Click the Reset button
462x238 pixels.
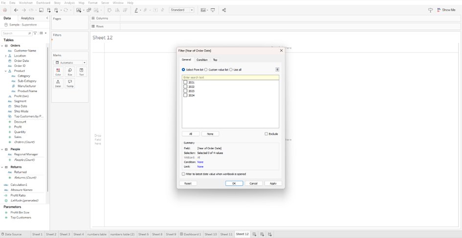pyautogui.click(x=188, y=183)
